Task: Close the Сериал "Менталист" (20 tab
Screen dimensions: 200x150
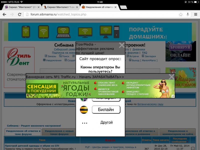Action: [x=38, y=7]
